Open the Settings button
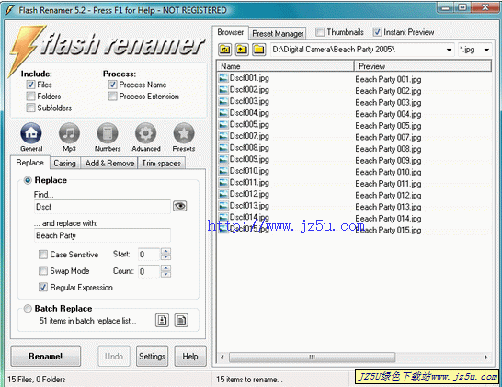 coord(152,356)
